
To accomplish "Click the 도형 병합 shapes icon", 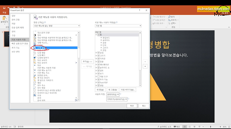I will (35, 53).
